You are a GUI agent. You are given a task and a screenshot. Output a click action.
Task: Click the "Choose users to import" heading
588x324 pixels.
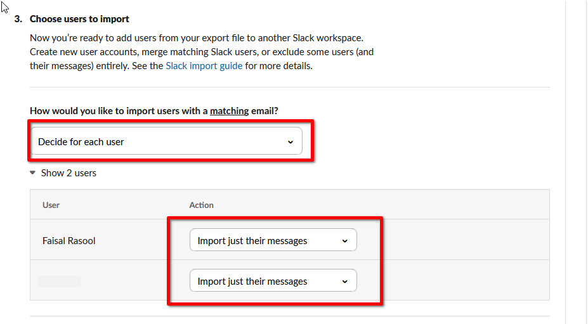(79, 19)
